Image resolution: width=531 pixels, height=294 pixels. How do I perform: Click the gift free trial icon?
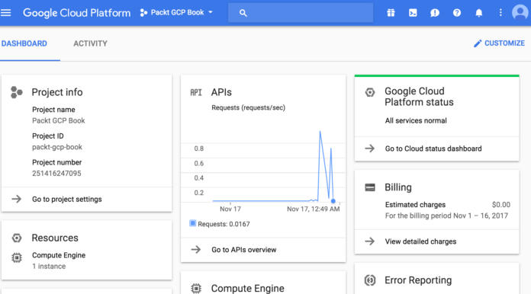(391, 13)
